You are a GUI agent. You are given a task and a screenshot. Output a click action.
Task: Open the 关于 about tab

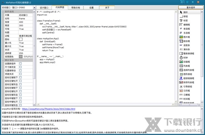107,8
